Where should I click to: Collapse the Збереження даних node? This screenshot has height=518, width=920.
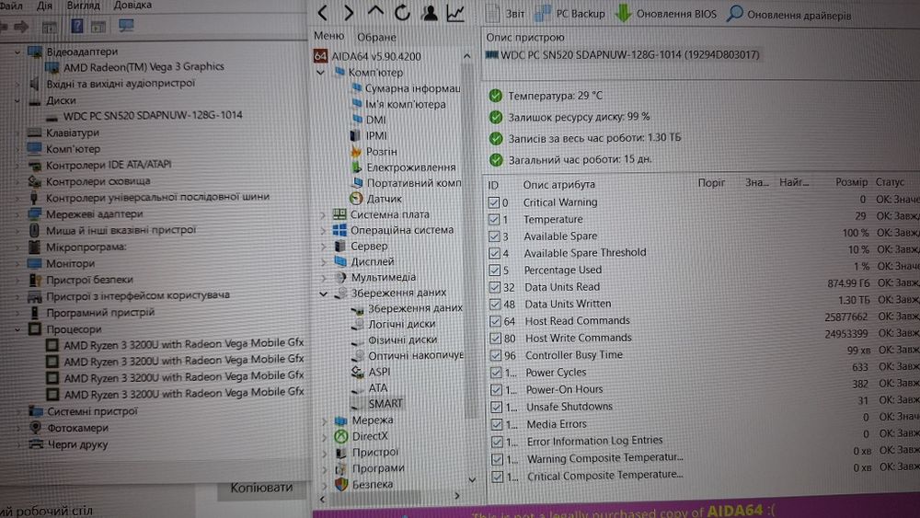tap(323, 294)
